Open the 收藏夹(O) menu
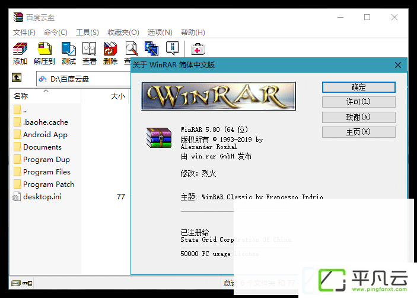 click(x=123, y=33)
